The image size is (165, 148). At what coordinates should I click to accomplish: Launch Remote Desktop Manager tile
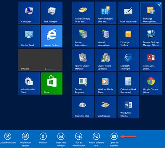coord(151,36)
